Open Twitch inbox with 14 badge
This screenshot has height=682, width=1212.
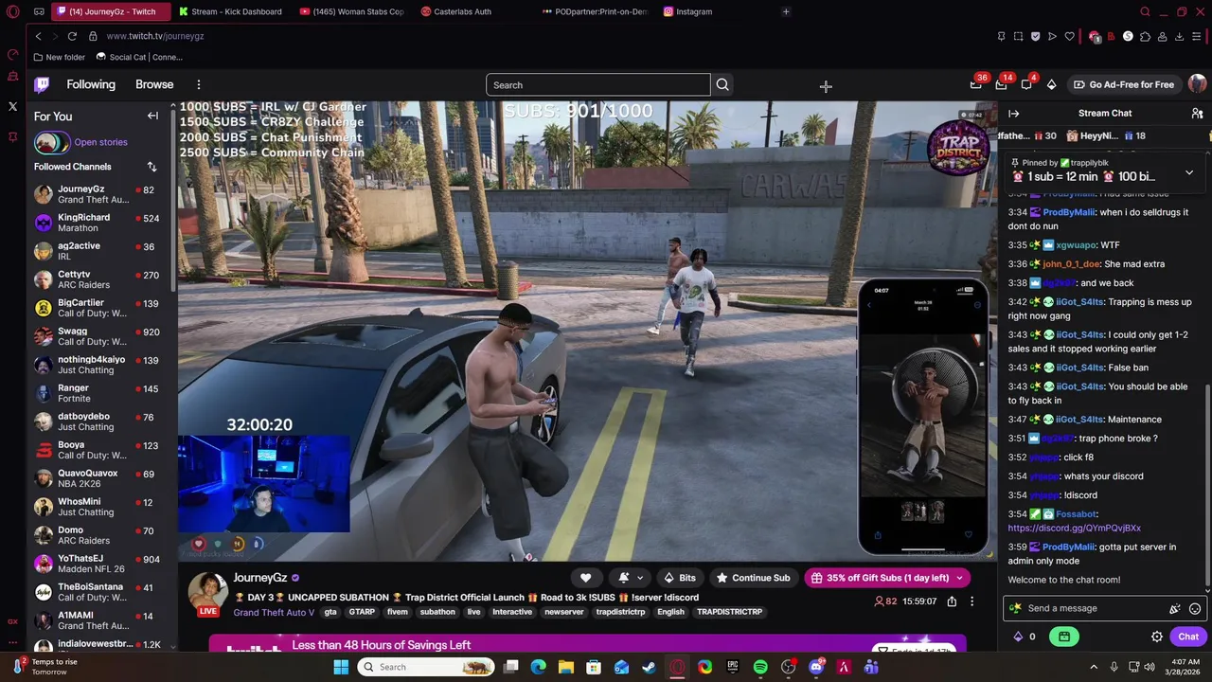coord(1001,85)
